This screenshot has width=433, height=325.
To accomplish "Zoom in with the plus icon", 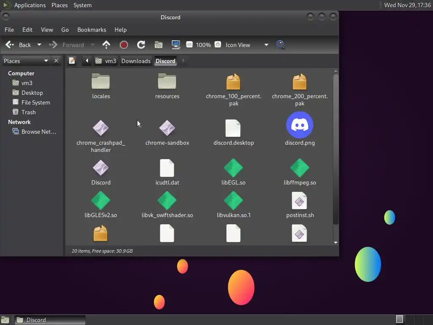I will click(218, 44).
